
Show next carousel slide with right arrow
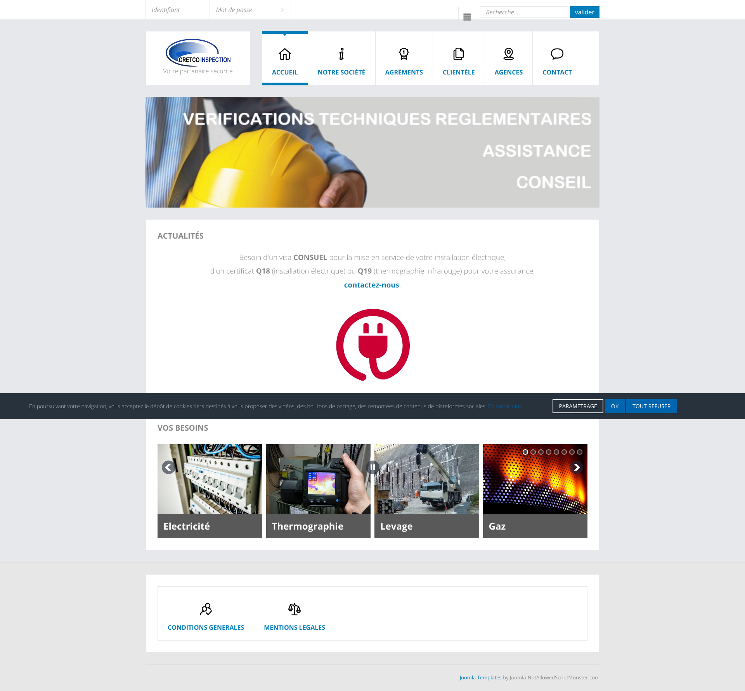(x=577, y=467)
